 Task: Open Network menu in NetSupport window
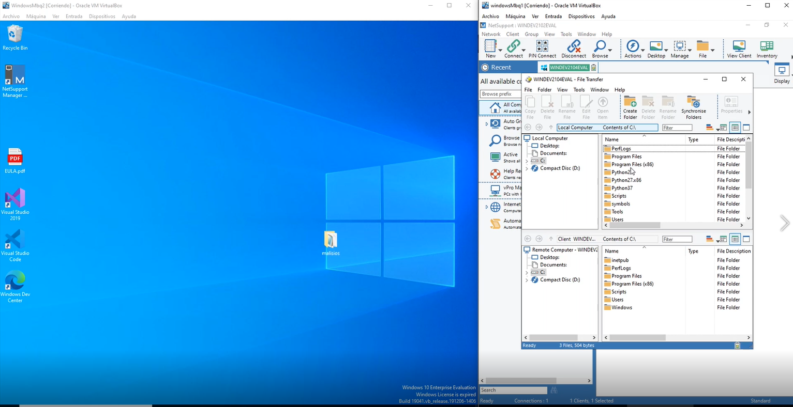click(x=491, y=34)
